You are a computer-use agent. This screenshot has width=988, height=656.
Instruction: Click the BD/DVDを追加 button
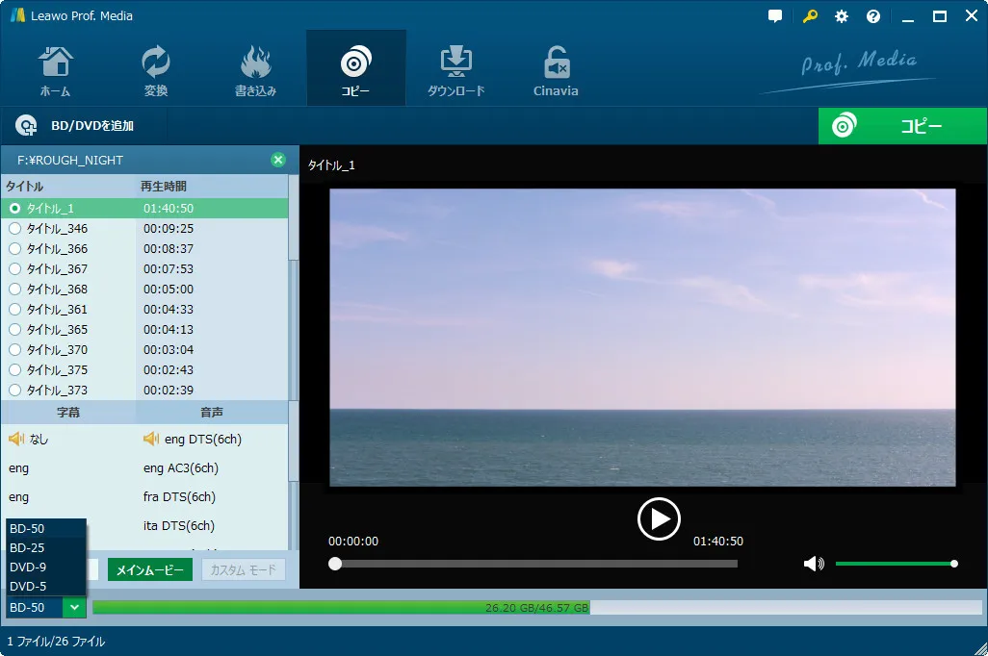[x=75, y=126]
